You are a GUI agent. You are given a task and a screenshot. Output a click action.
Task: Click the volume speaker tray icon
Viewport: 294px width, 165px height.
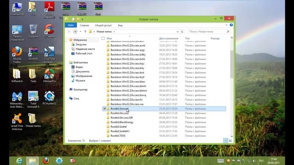254,161
